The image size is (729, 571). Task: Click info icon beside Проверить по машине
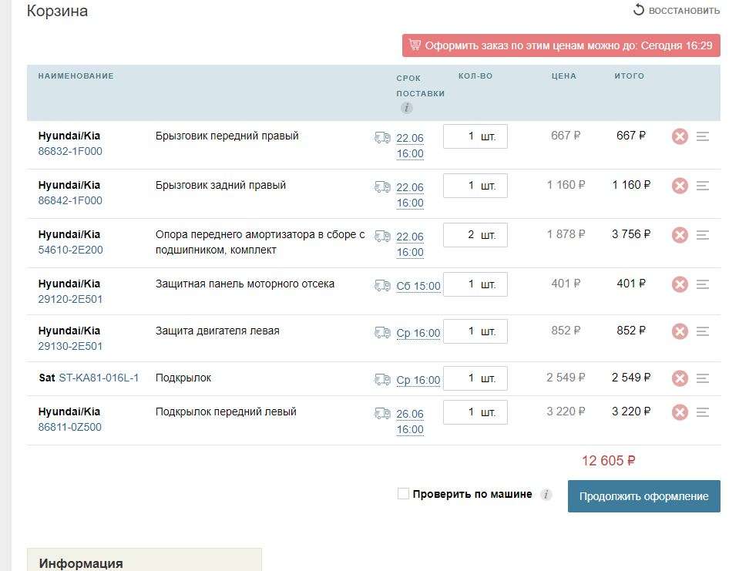coord(546,495)
